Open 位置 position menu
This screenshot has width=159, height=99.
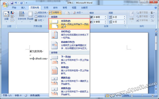tap(132, 17)
